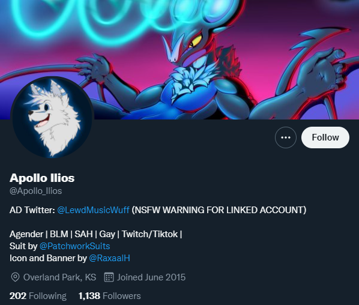View the 202 Following list
This screenshot has width=359, height=305.
coord(38,296)
